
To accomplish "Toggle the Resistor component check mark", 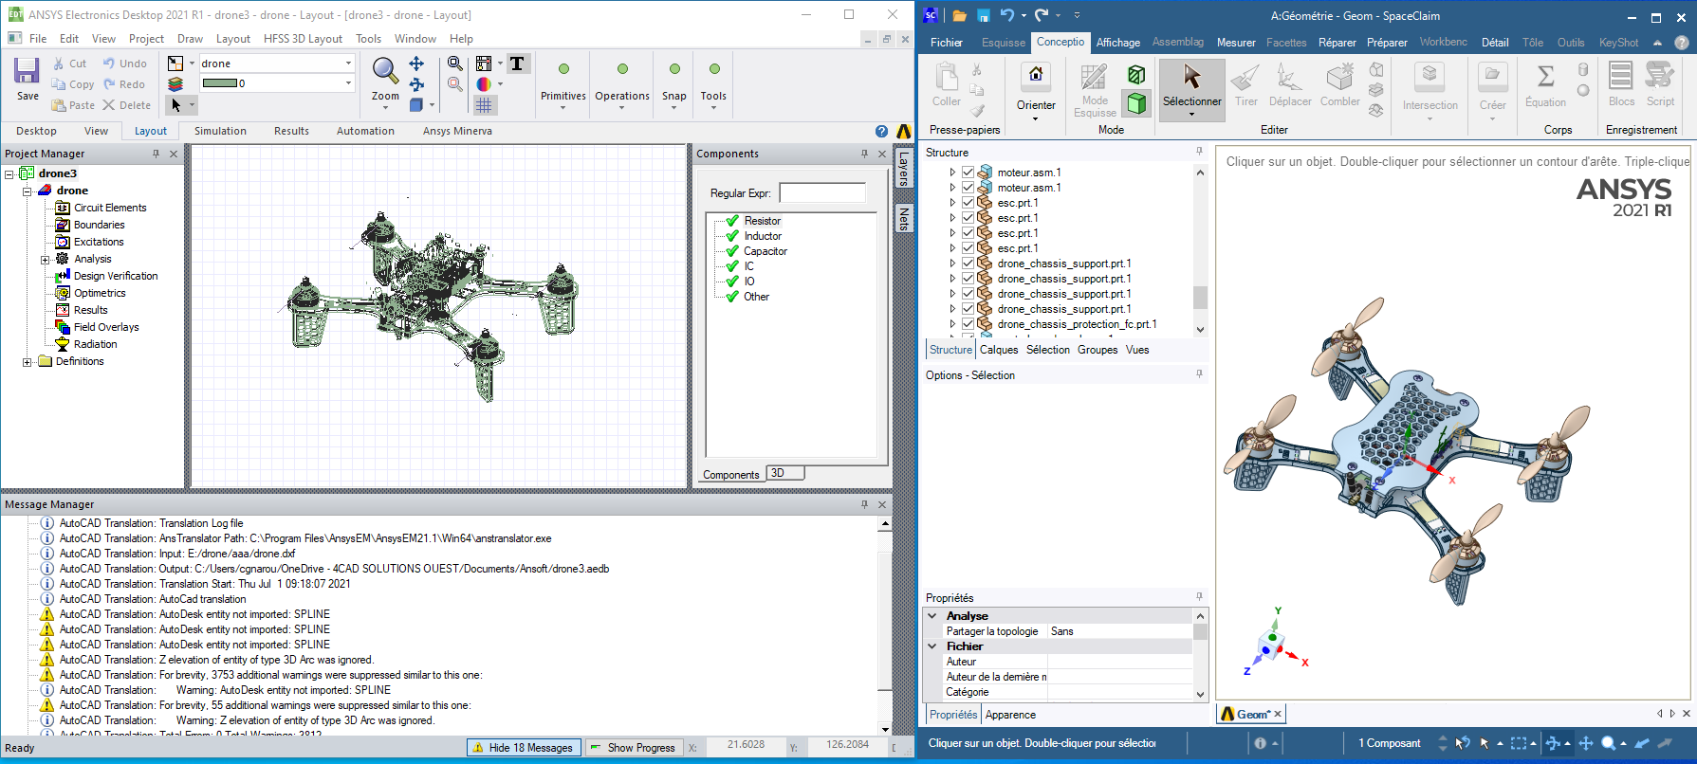I will (x=731, y=221).
